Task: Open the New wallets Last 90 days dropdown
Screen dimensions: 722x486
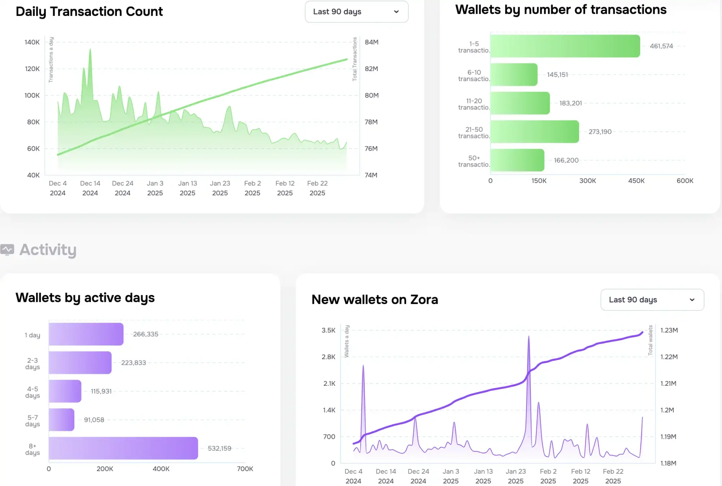Action: (652, 300)
